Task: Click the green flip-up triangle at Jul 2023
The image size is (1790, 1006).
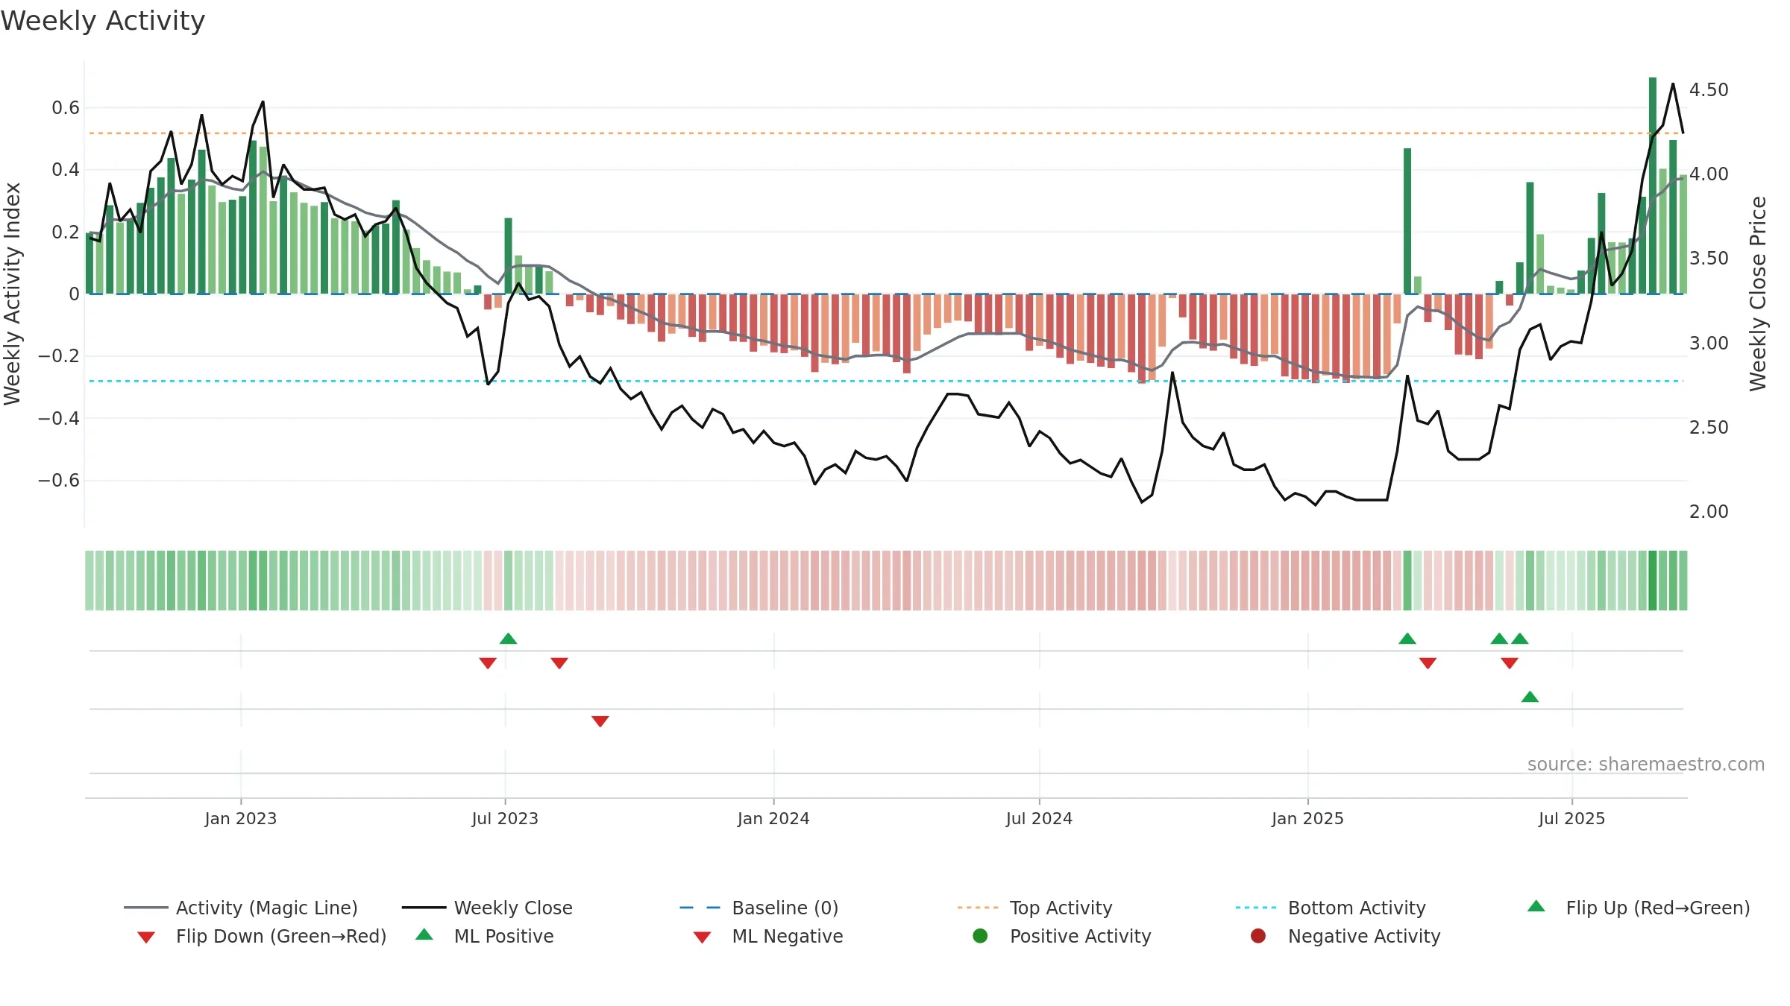Action: pos(508,639)
